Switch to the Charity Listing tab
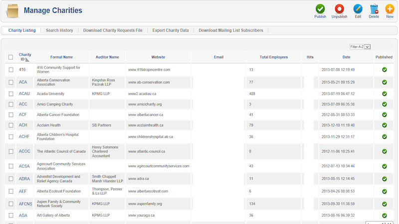Viewport: 399px width, 224px height. 22,30
